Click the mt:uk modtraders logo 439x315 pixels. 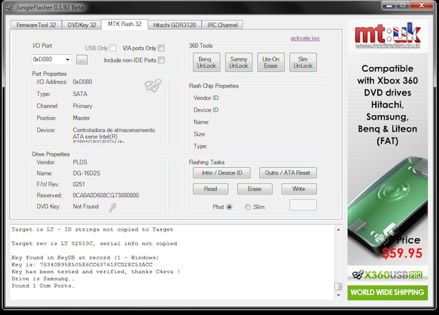(x=388, y=36)
